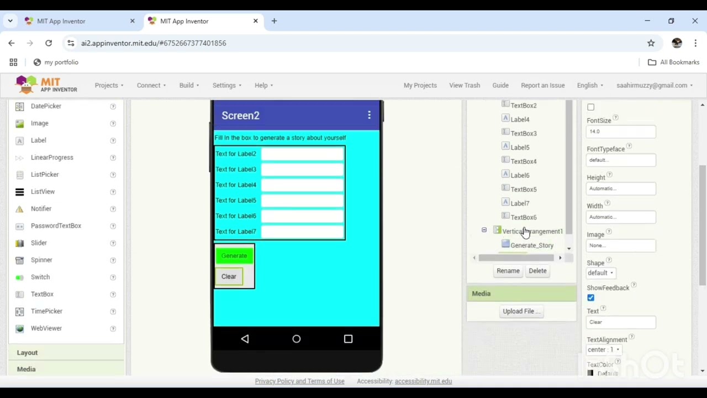The width and height of the screenshot is (707, 398).
Task: Open the Shape default dropdown
Action: [600, 273]
